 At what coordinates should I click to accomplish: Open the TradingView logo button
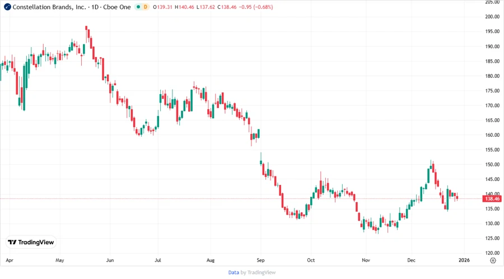[31, 243]
